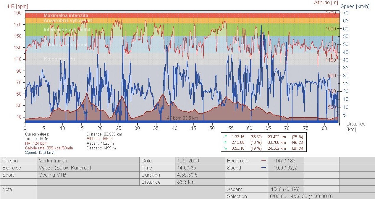Click the Sport field Cycling MTB
Screen dimensions: 375x199
coord(53,175)
